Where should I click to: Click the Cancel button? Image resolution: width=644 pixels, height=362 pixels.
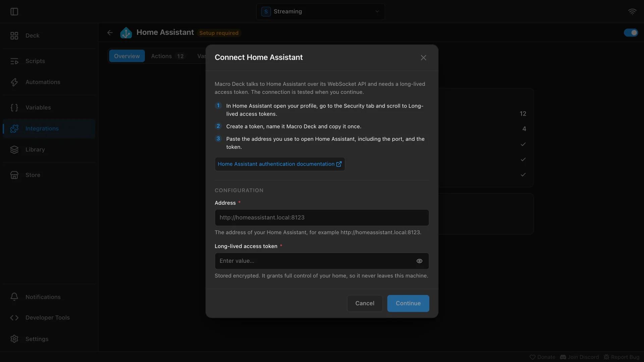pyautogui.click(x=365, y=303)
